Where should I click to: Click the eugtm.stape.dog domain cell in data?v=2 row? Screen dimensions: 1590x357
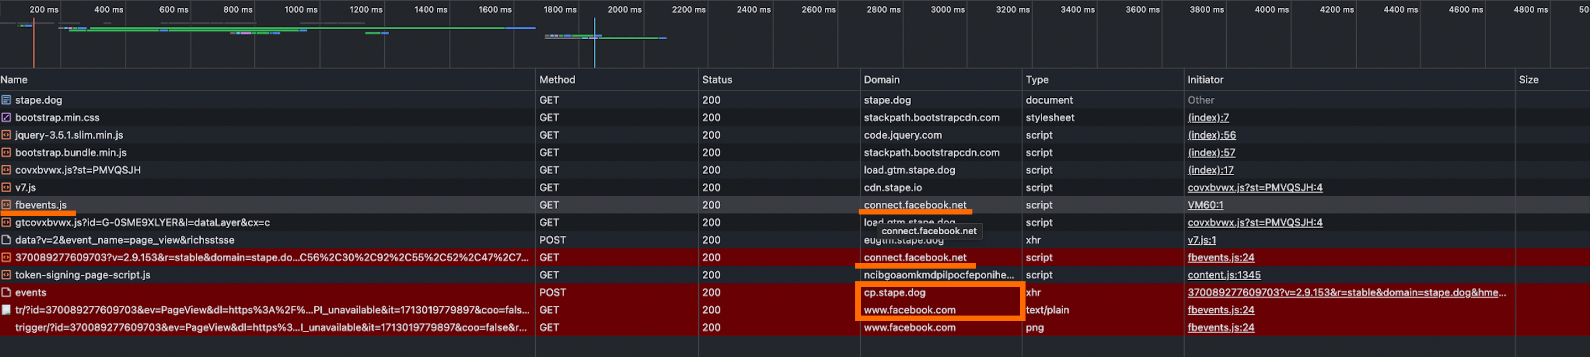(903, 240)
